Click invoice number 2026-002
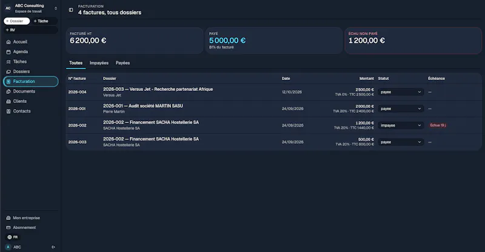 pos(78,125)
